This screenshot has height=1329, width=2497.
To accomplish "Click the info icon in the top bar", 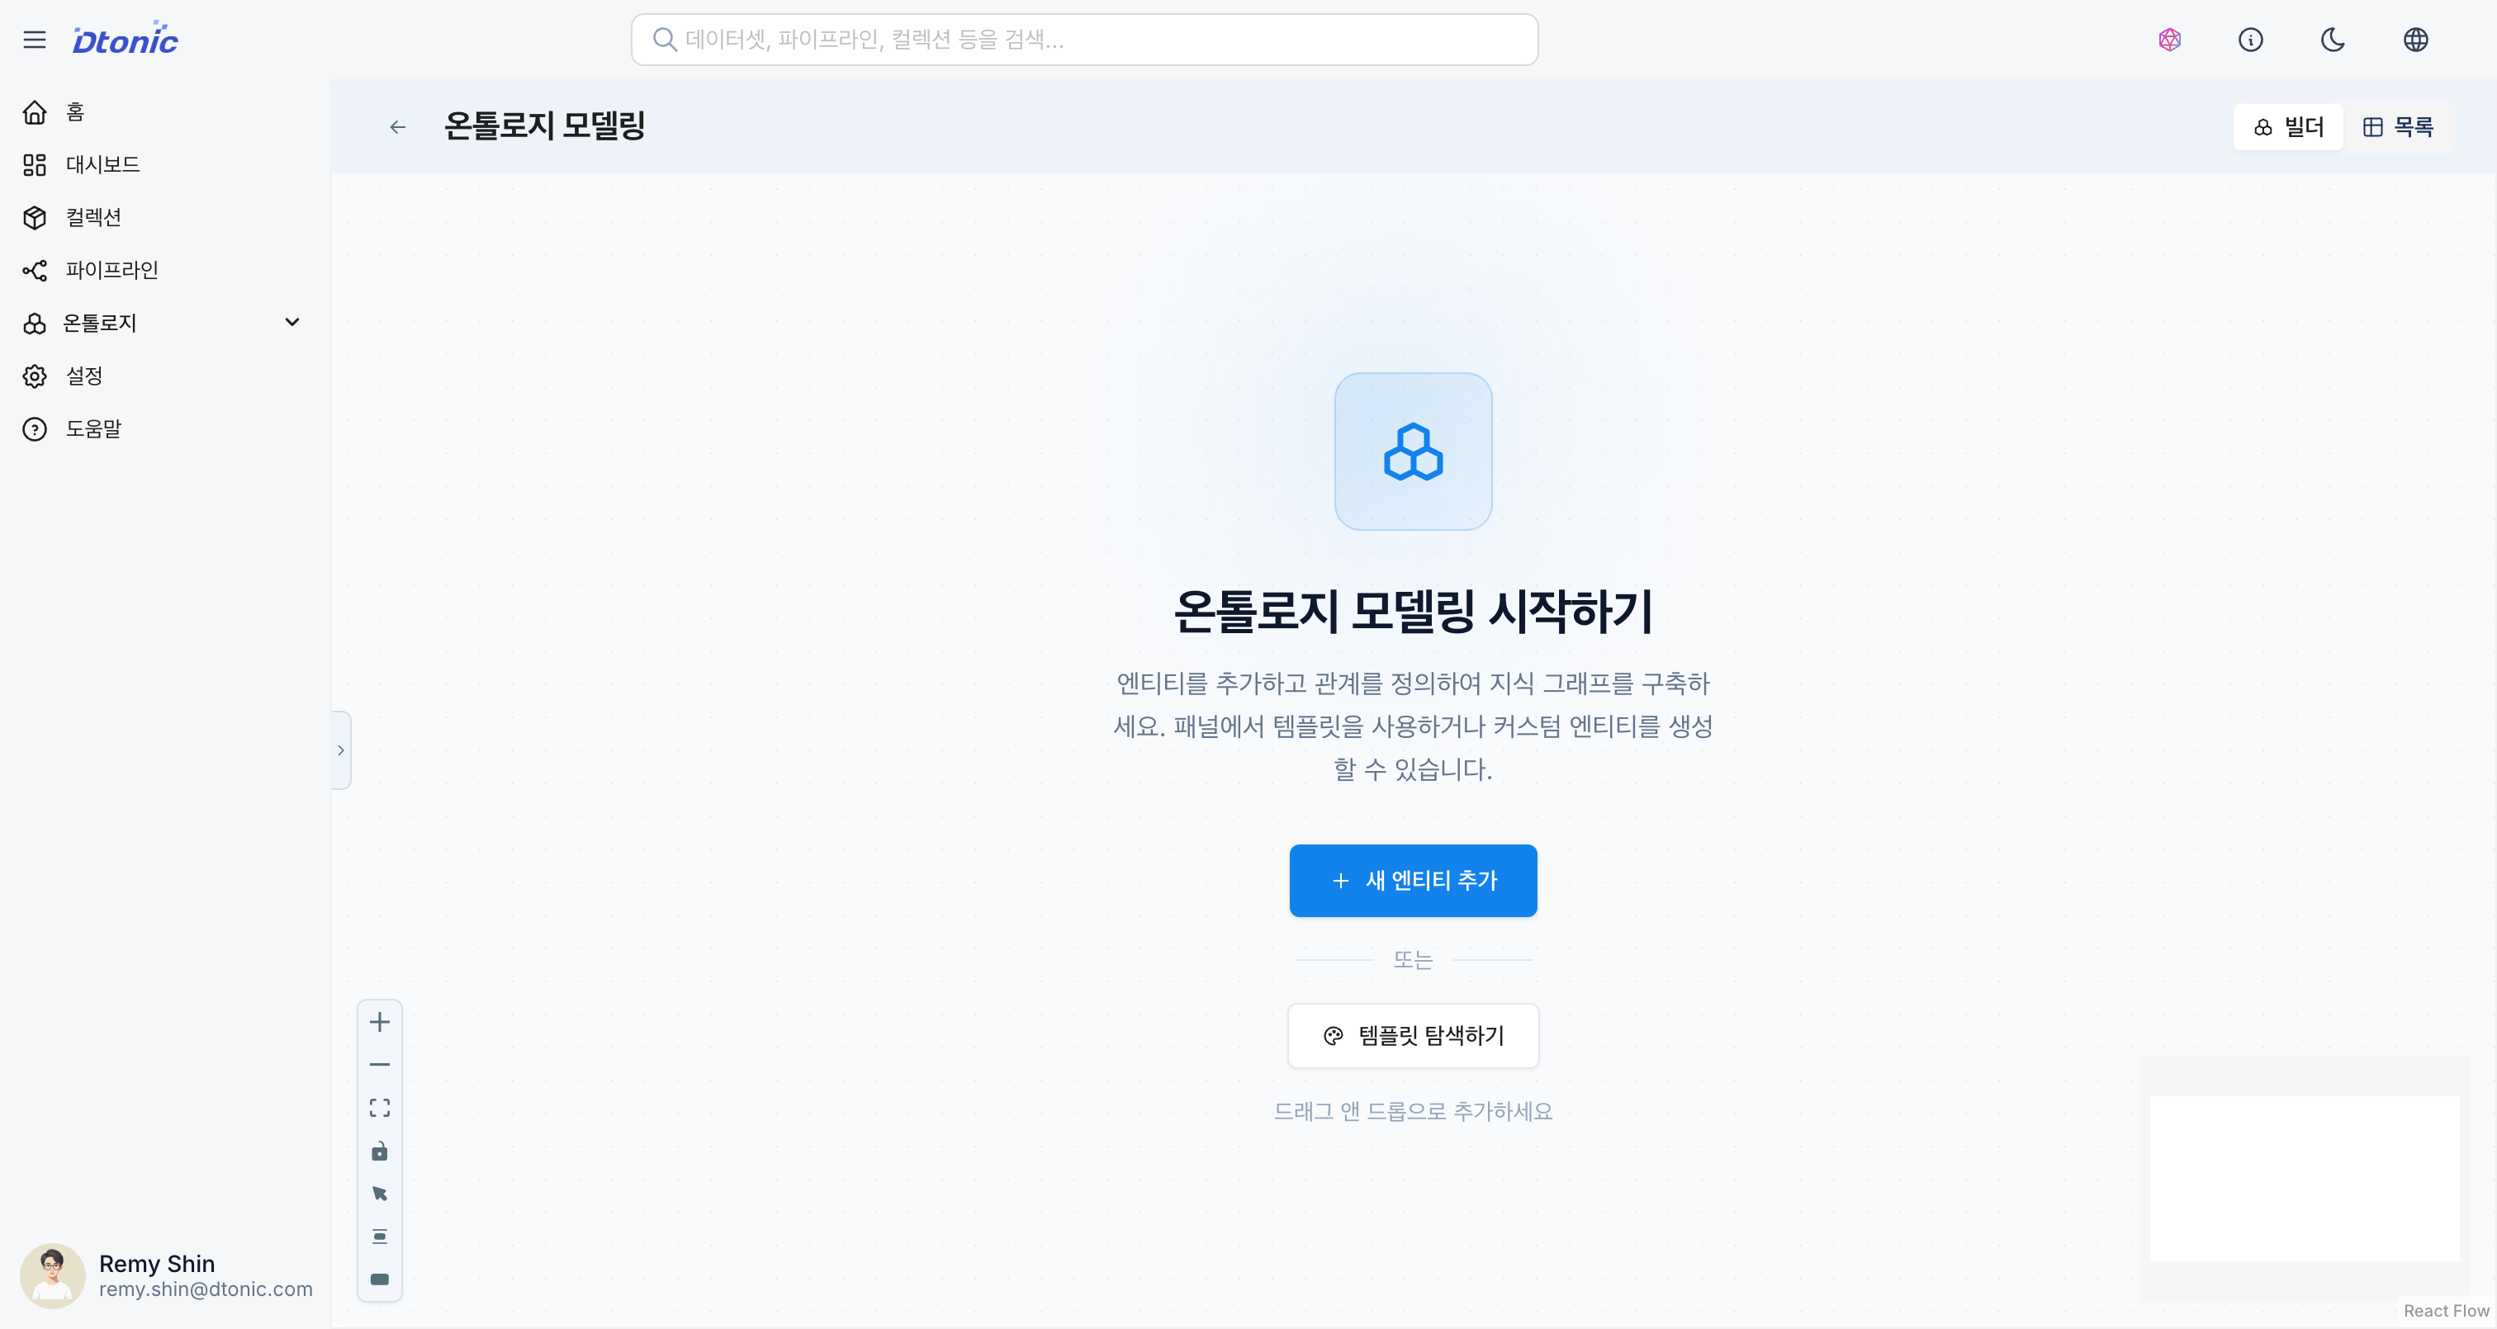I will [x=2251, y=40].
